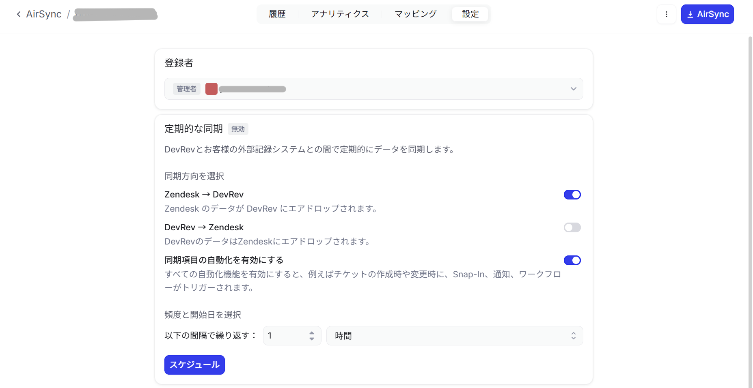Turn off 同期項目の自動化を有効にする toggle
Viewport: 753px width, 388px height.
[x=572, y=260]
